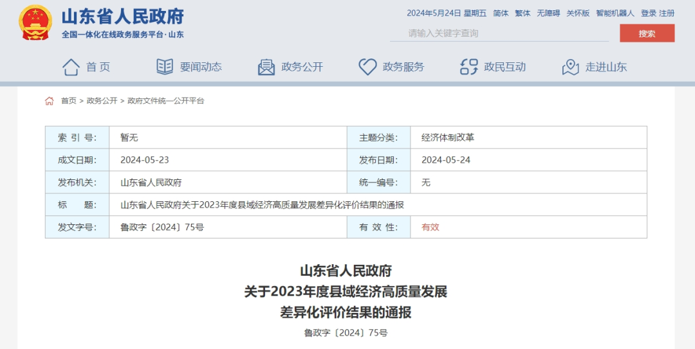Click 首页 in the breadcrumb

coord(69,101)
